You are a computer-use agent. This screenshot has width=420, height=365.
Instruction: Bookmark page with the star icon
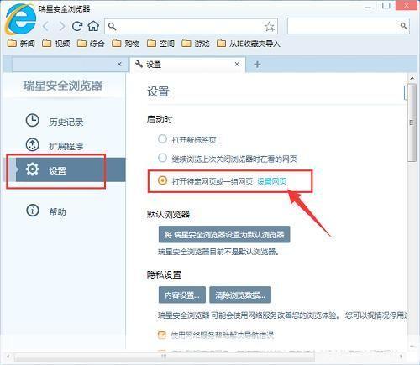(x=270, y=27)
